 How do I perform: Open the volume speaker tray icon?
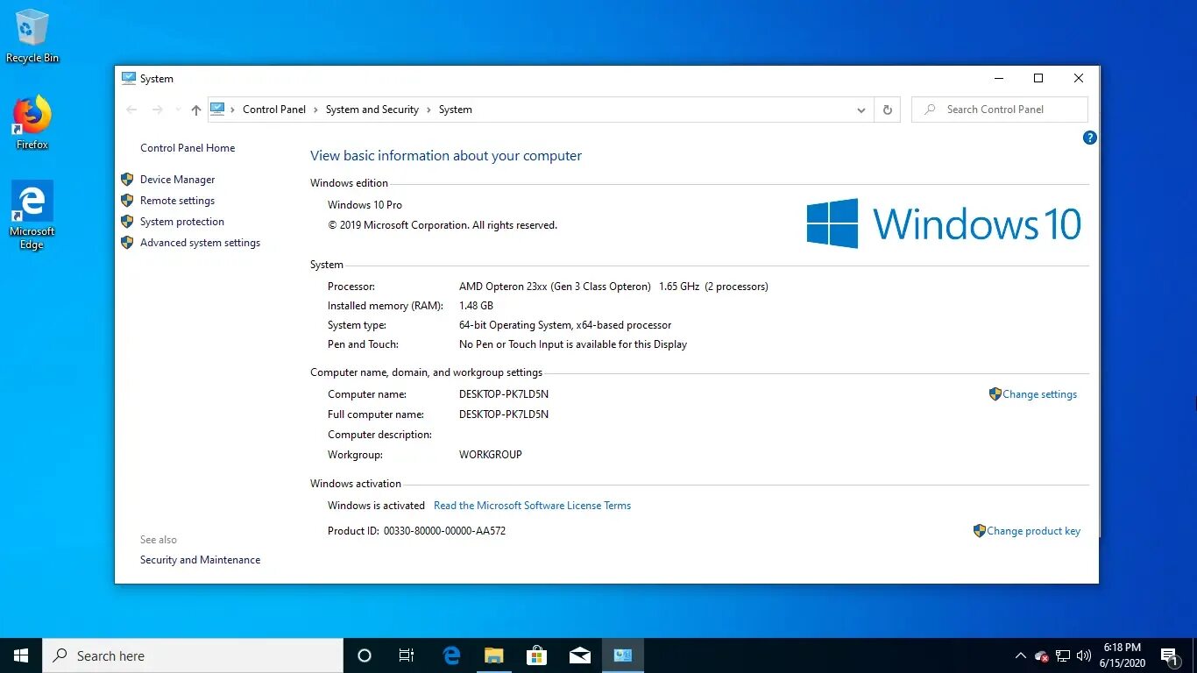(x=1084, y=655)
